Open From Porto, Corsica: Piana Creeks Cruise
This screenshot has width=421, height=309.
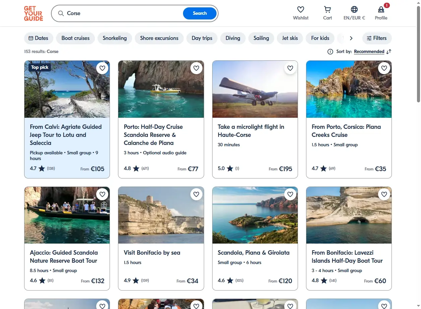(346, 131)
